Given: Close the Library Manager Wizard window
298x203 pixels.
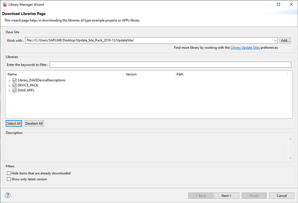Looking at the screenshot, I should (291, 4).
